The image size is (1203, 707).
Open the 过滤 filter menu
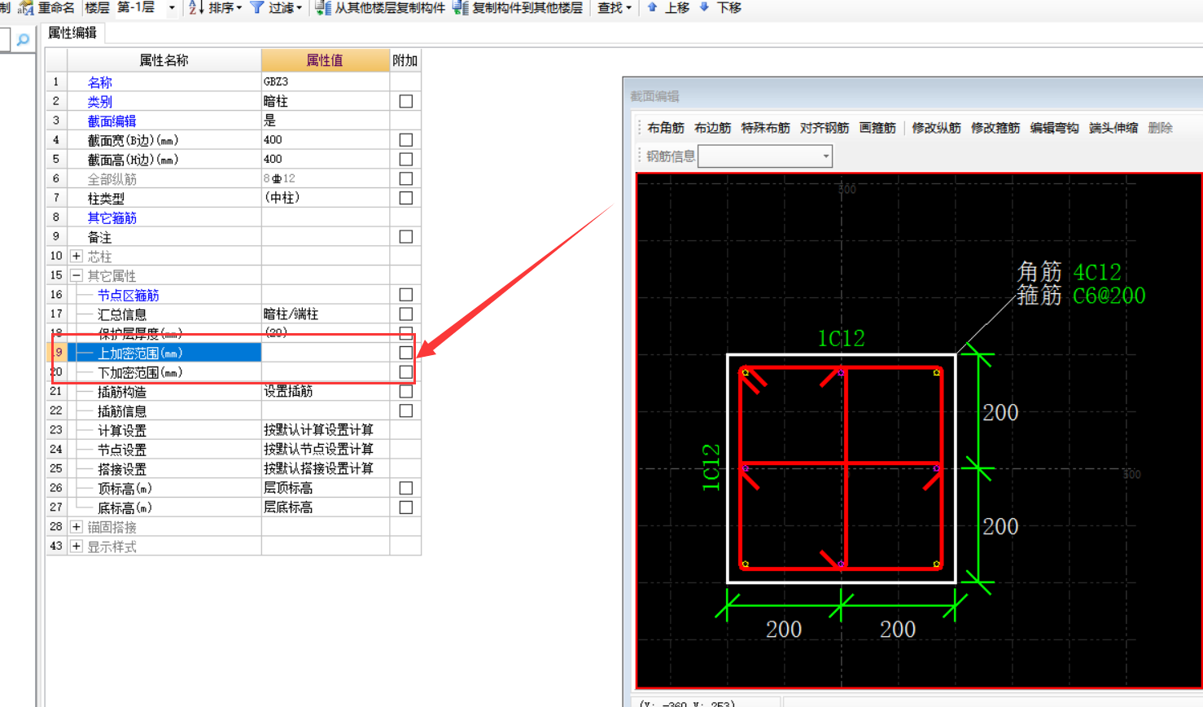pos(285,8)
